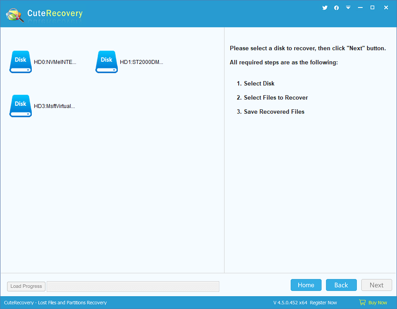Click 'Lost Files and Partitions Recovery' status text

pos(72,302)
